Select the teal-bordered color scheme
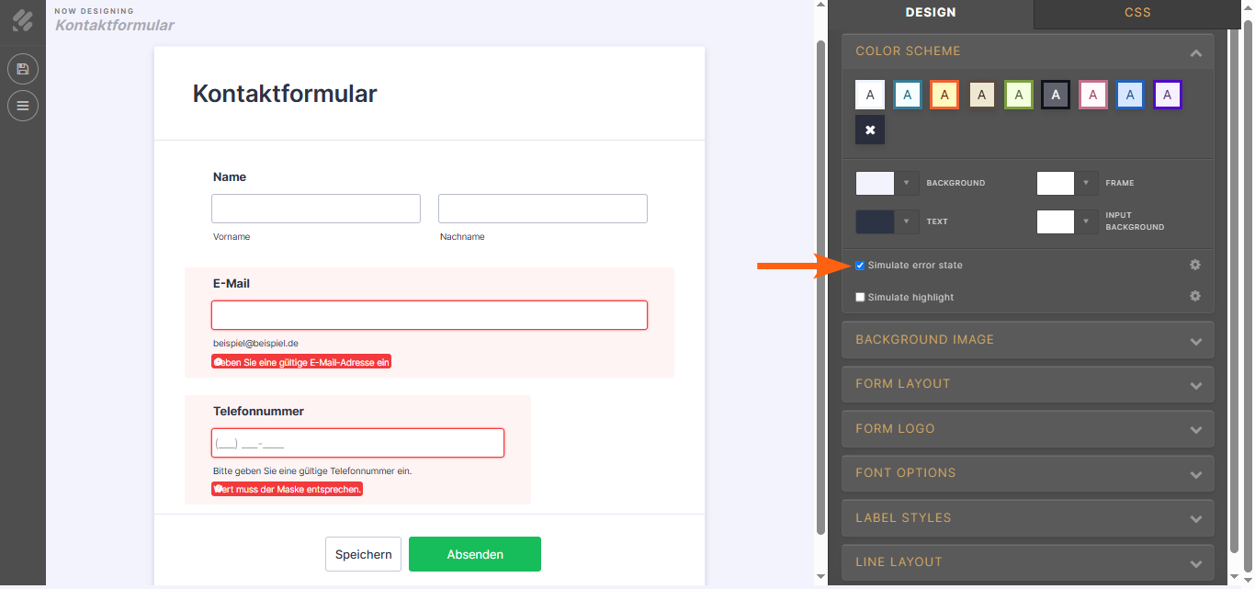 907,94
